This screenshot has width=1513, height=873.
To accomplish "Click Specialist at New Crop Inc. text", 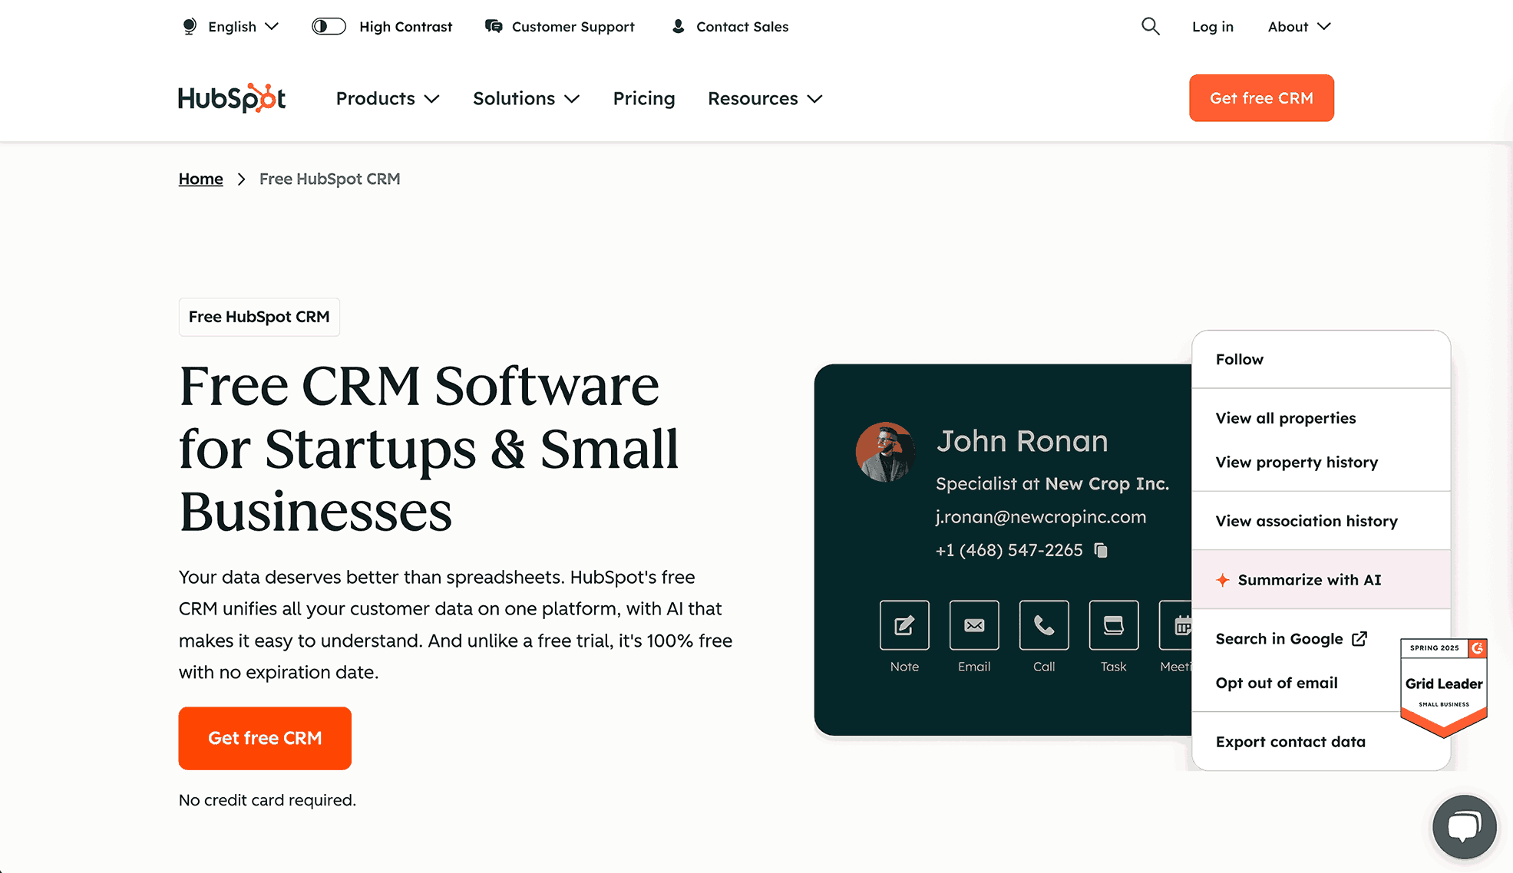I will 1052,484.
